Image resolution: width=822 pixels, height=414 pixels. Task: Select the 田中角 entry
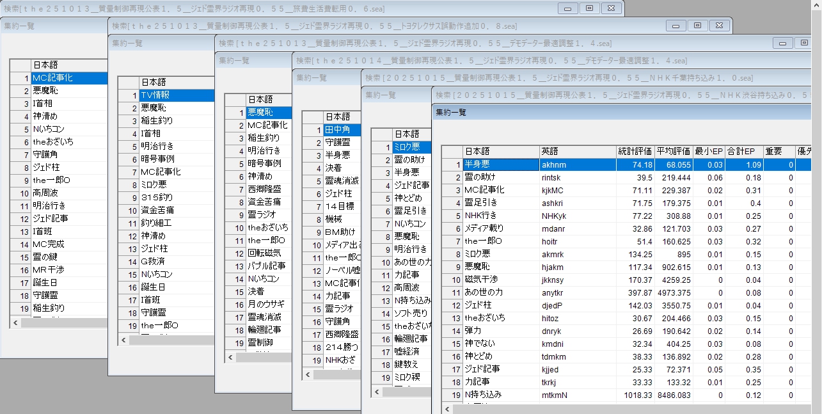342,130
